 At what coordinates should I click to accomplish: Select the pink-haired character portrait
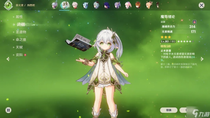pos(128,5)
